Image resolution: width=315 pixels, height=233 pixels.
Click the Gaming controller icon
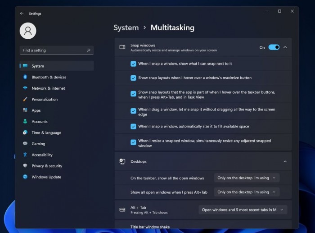click(x=25, y=144)
